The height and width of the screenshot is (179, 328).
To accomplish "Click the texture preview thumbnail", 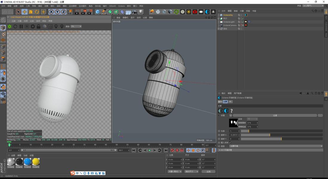I will [x=233, y=123].
